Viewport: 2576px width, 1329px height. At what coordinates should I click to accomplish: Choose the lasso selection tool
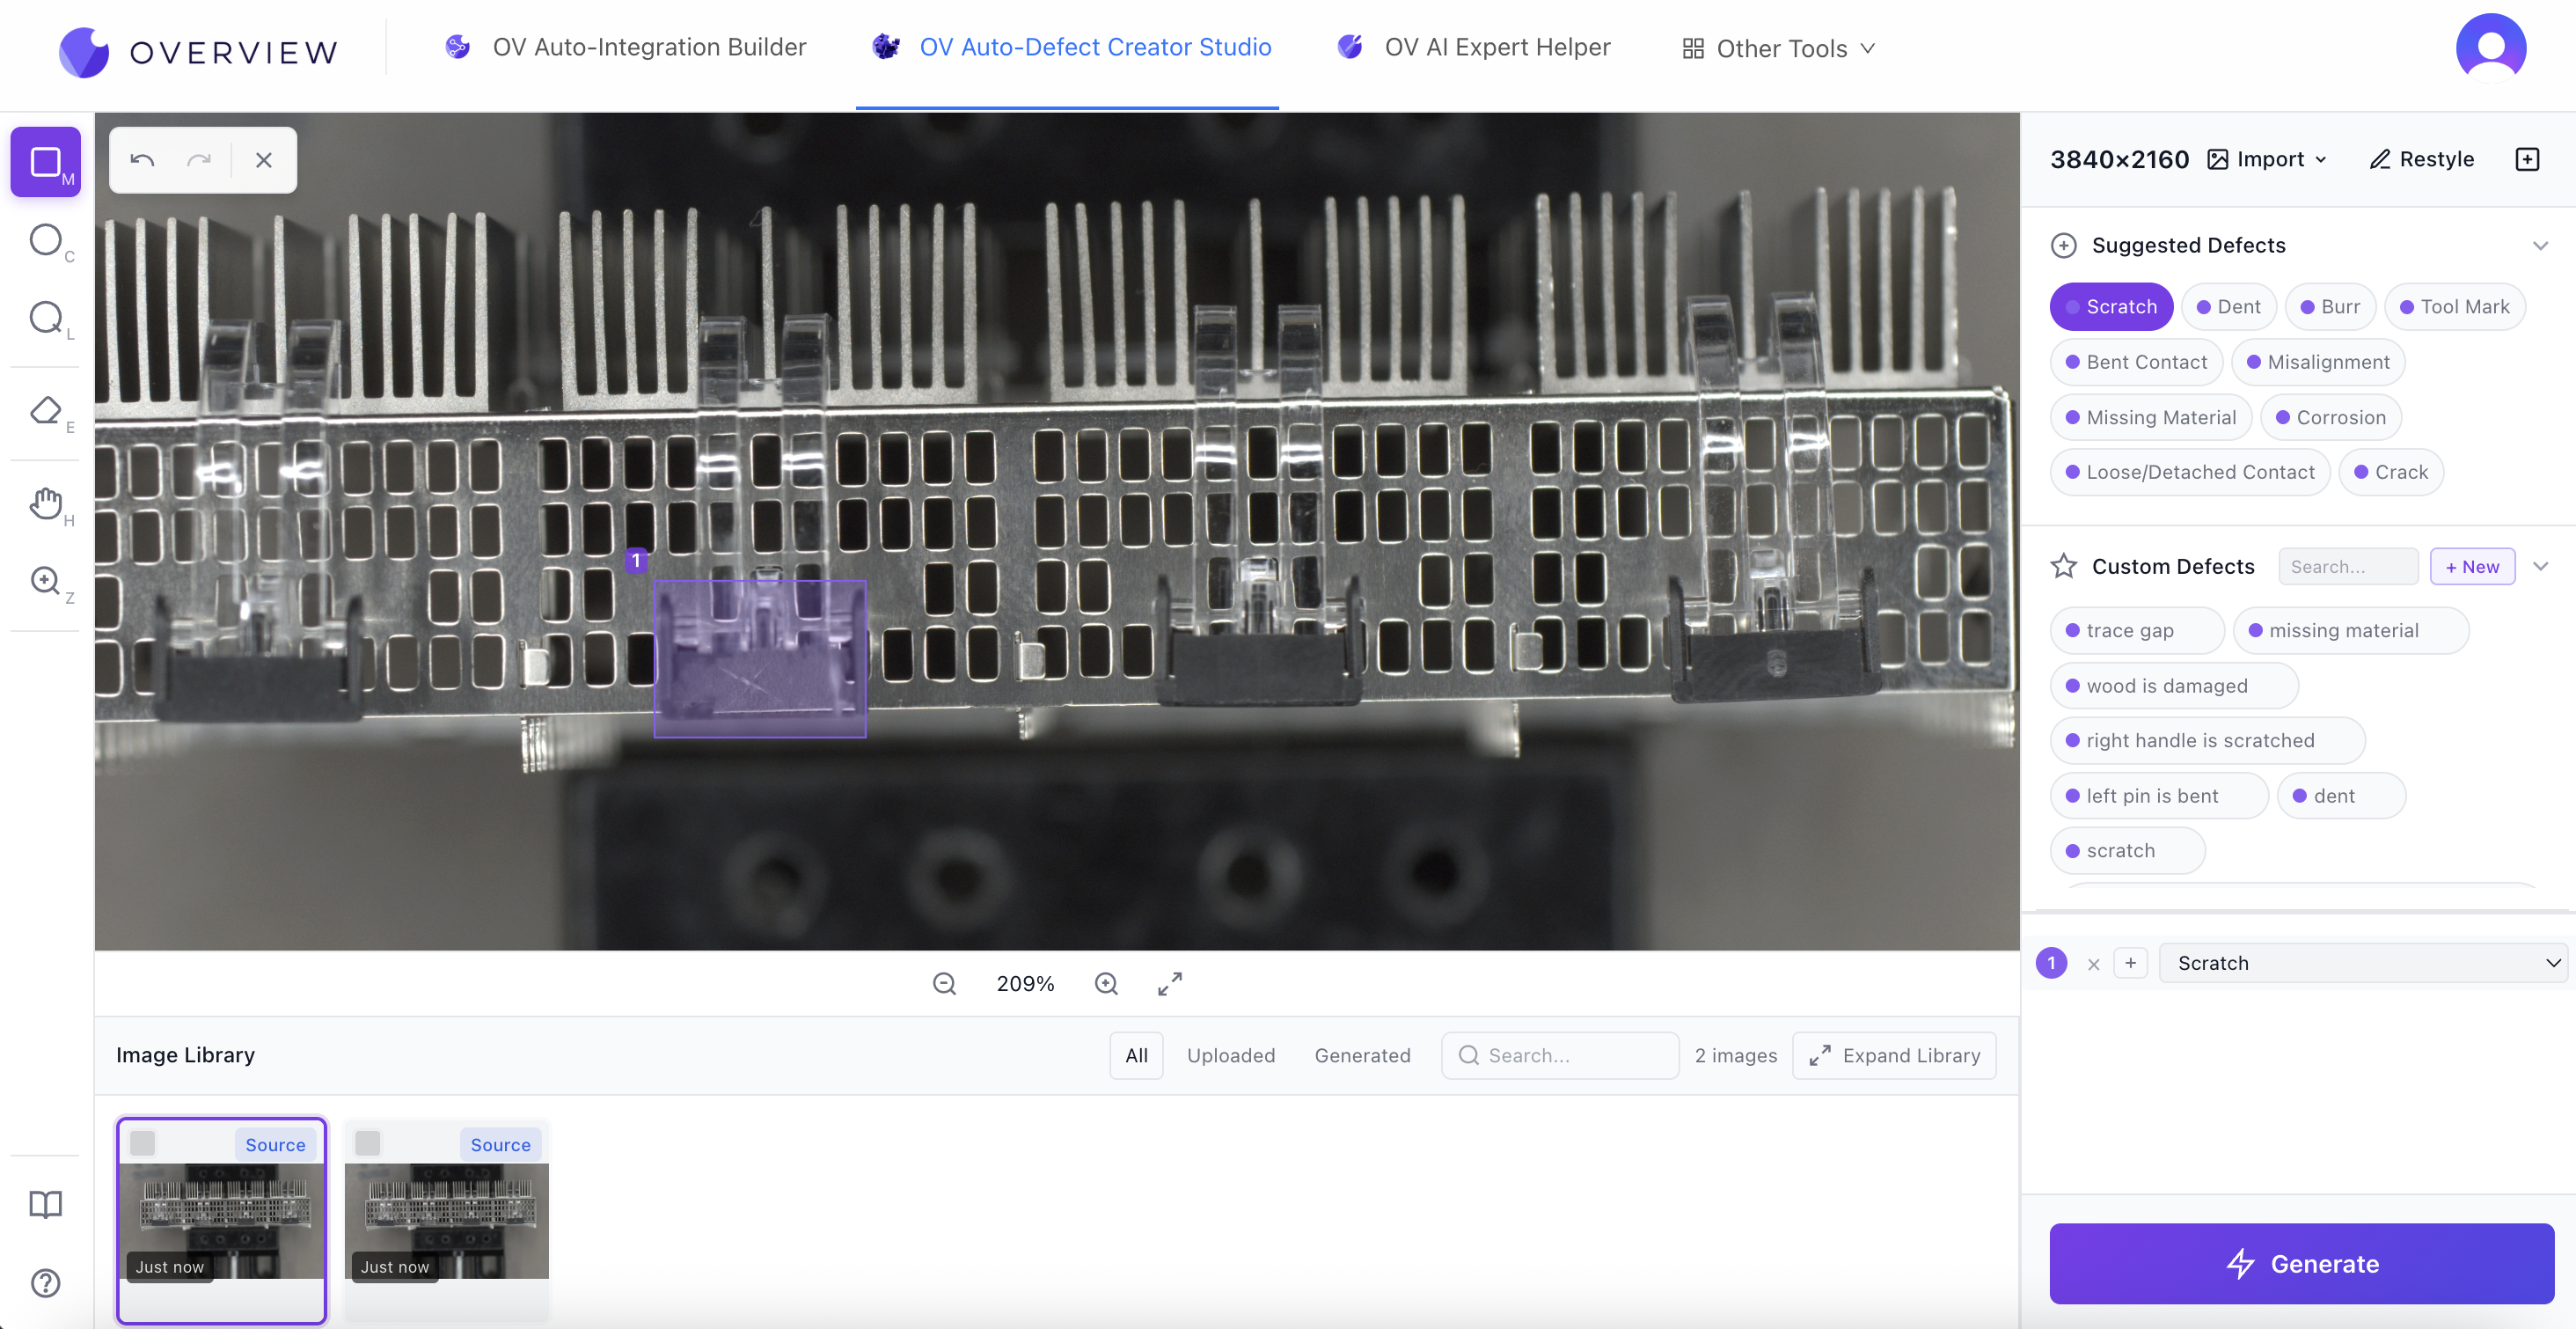[x=46, y=319]
